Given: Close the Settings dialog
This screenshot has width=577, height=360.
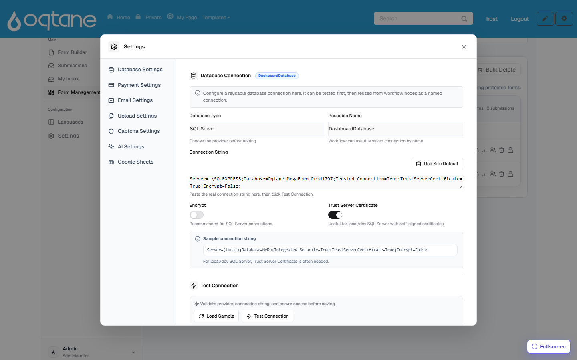Looking at the screenshot, I should [464, 47].
